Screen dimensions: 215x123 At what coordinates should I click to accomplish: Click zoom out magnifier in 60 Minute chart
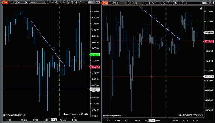pyautogui.click(x=60, y=2)
